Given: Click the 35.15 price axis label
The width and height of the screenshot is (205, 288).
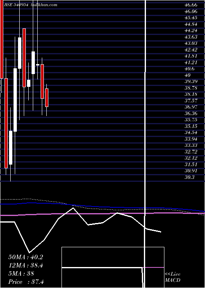Looking at the screenshot, I should pyautogui.click(x=191, y=126).
